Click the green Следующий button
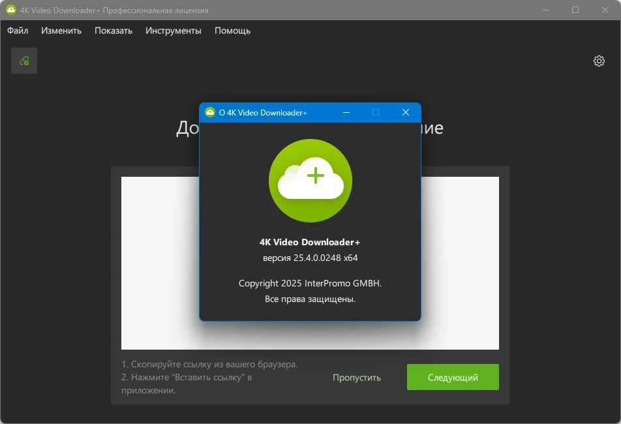 [x=453, y=377]
